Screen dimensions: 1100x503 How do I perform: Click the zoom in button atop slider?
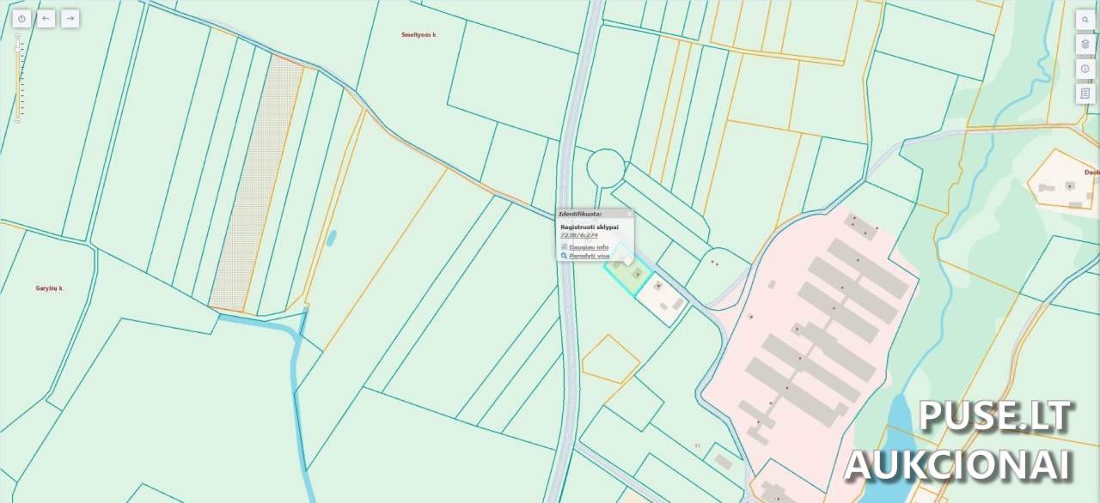[x=17, y=36]
